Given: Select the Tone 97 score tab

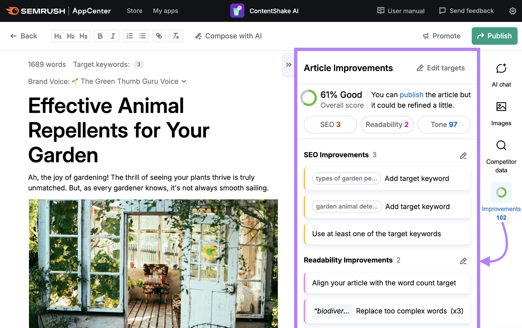Looking at the screenshot, I should pyautogui.click(x=444, y=125).
